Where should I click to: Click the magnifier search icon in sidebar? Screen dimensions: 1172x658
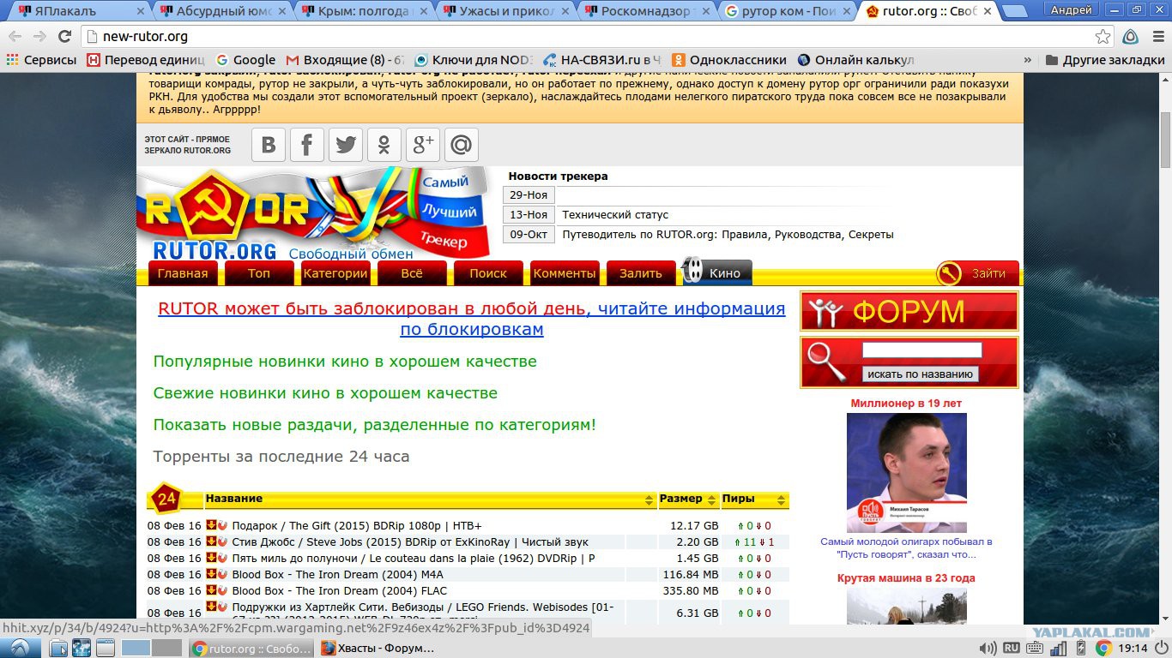click(827, 362)
